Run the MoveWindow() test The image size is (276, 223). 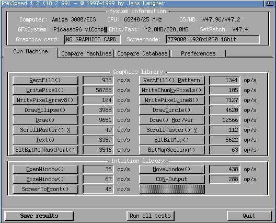click(x=172, y=169)
